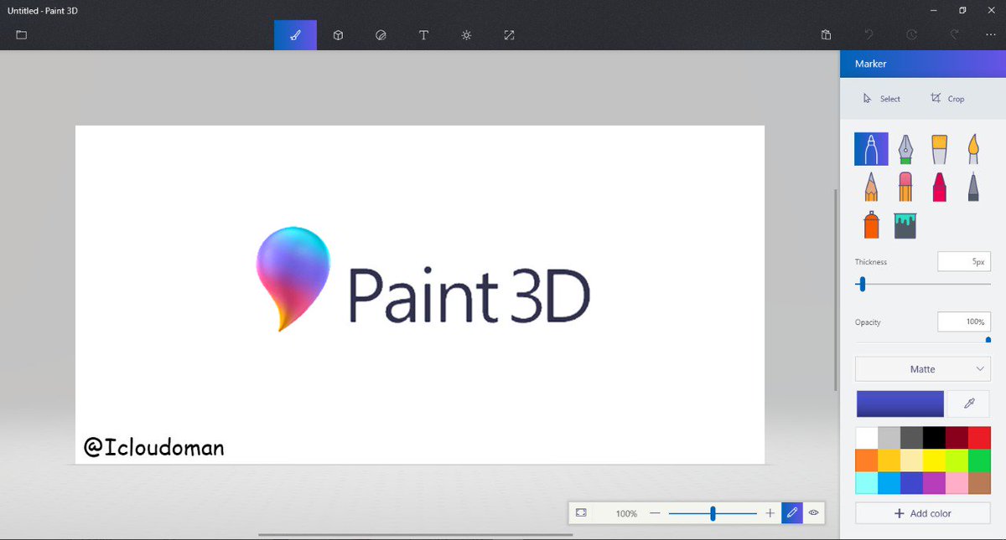1006x540 pixels.
Task: Click the Paste clipboard icon
Action: 826,35
